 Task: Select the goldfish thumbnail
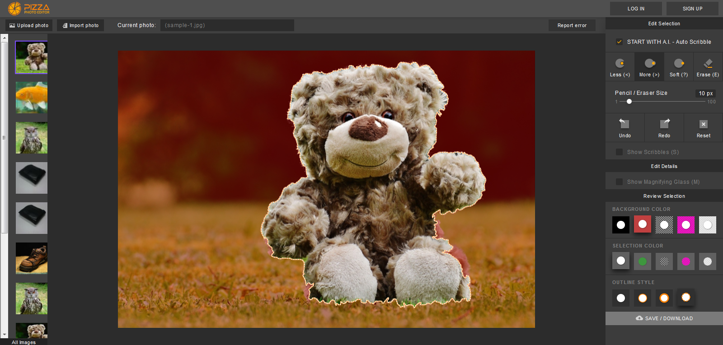pos(32,98)
